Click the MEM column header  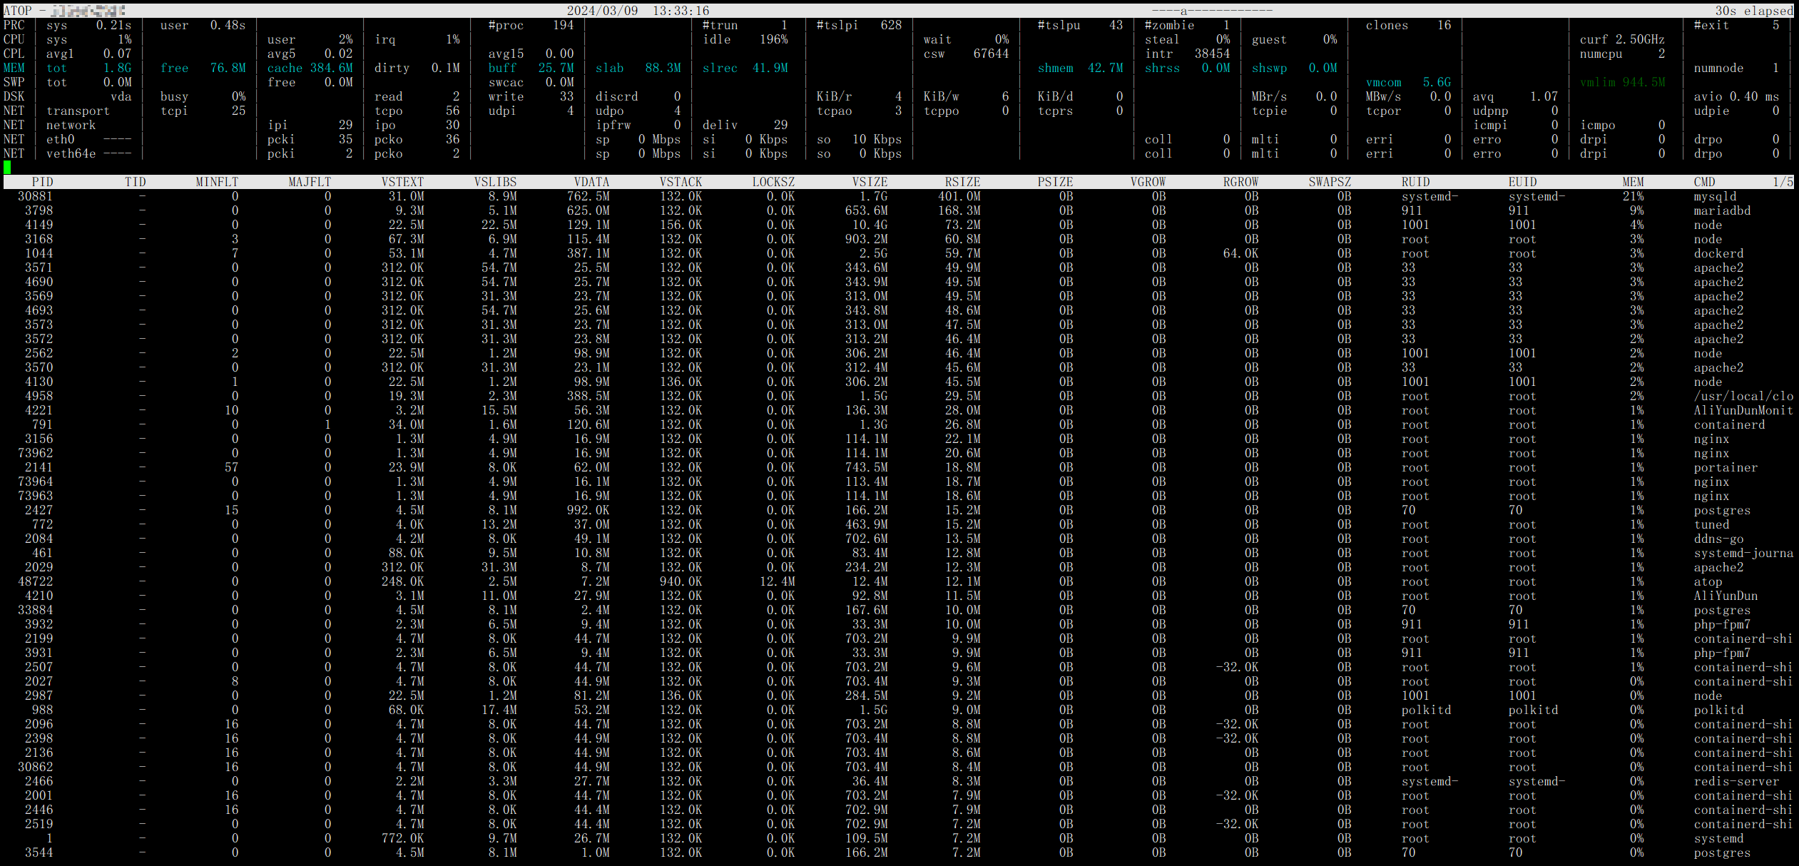coord(1633,182)
